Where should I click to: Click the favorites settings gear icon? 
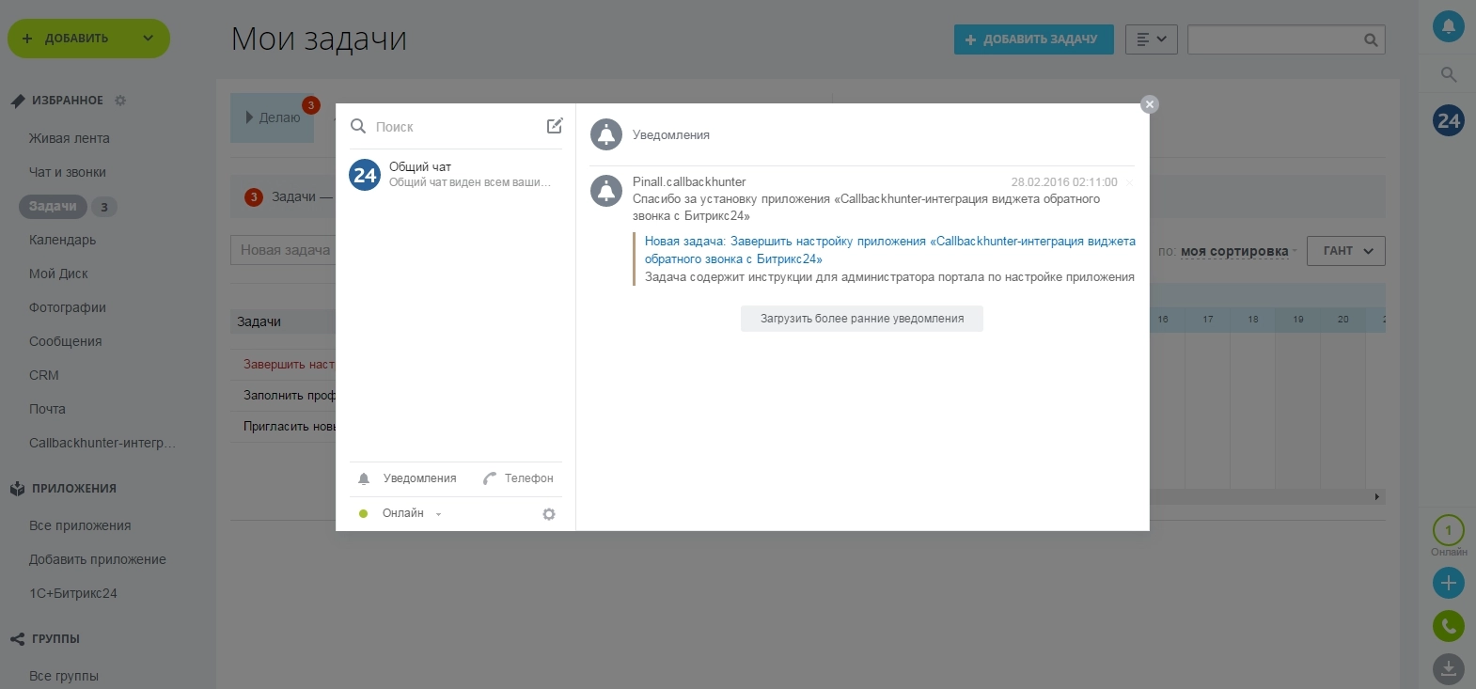click(120, 101)
